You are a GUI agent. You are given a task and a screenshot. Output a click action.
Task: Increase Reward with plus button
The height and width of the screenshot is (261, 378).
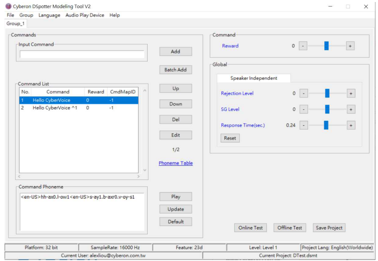tap(350, 46)
